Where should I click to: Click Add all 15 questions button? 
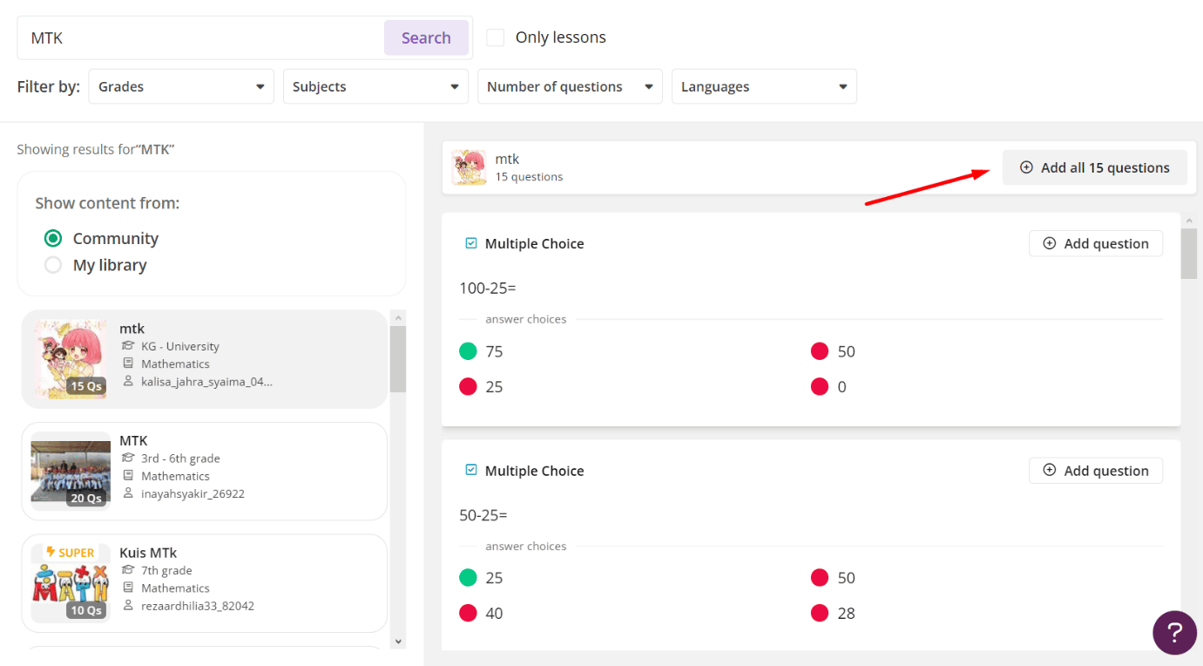tap(1094, 167)
